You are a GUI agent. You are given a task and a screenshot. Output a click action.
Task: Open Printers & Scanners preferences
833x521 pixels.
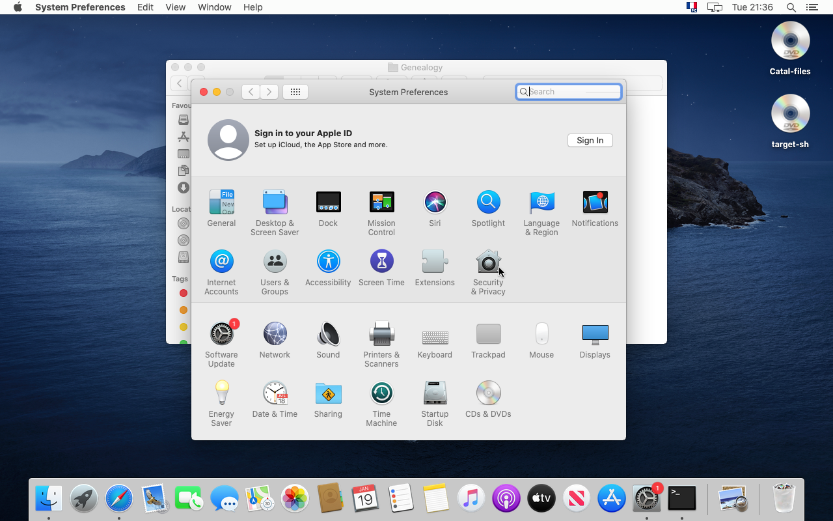(381, 345)
